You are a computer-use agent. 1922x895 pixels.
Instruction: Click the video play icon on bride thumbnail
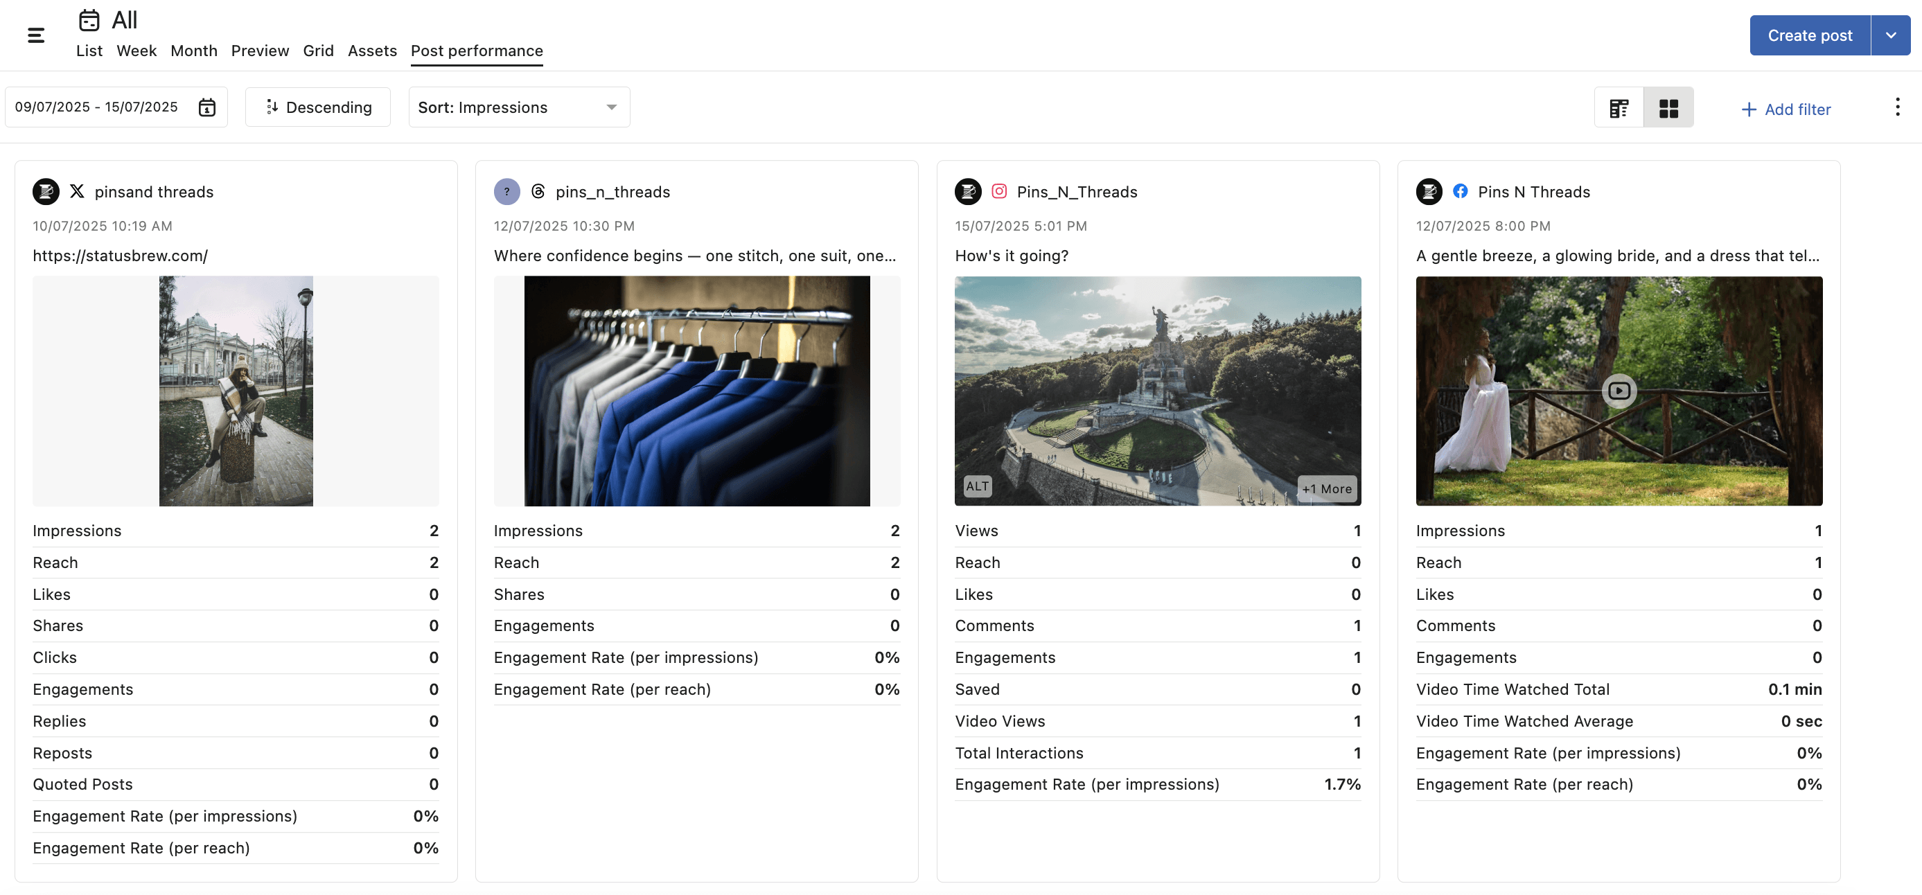point(1619,391)
